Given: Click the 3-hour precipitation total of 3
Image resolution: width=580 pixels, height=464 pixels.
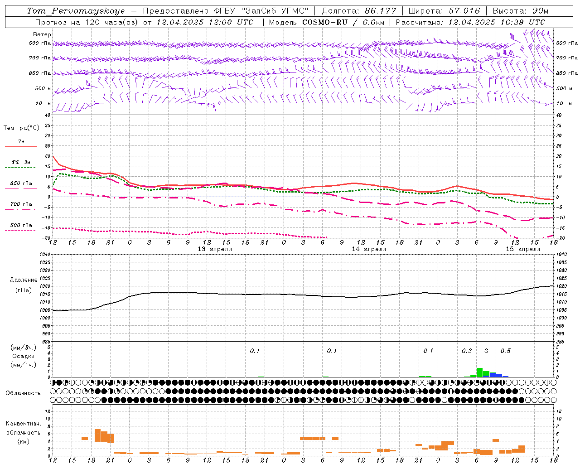Looking at the screenshot, I should pos(486,351).
